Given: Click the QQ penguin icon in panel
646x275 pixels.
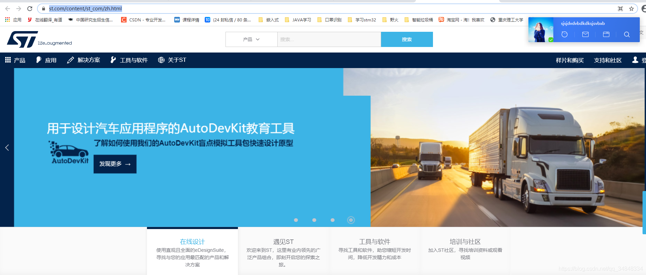Looking at the screenshot, I should (564, 35).
